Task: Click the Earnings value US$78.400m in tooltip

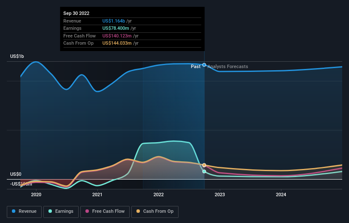Action: pos(116,28)
